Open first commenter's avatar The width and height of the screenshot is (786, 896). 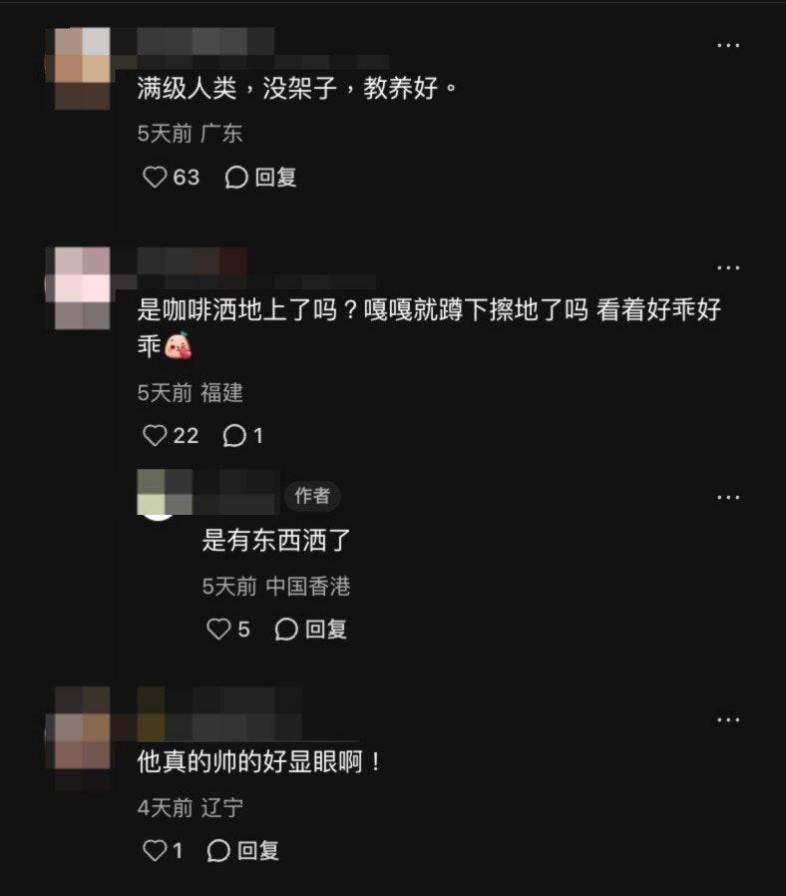(x=82, y=68)
